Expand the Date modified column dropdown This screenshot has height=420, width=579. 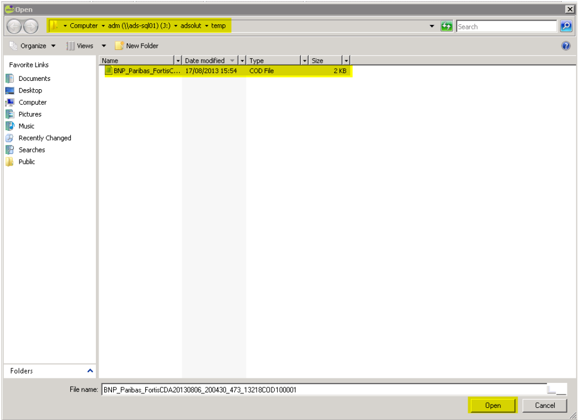242,60
